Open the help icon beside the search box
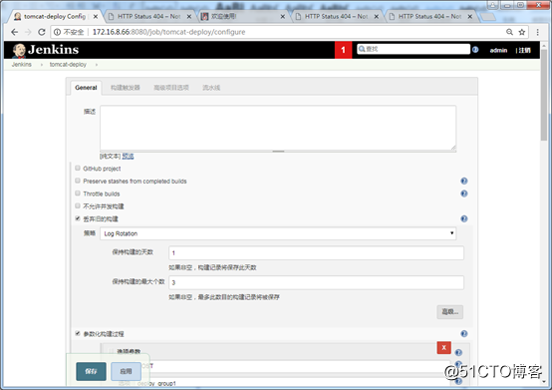 point(475,50)
